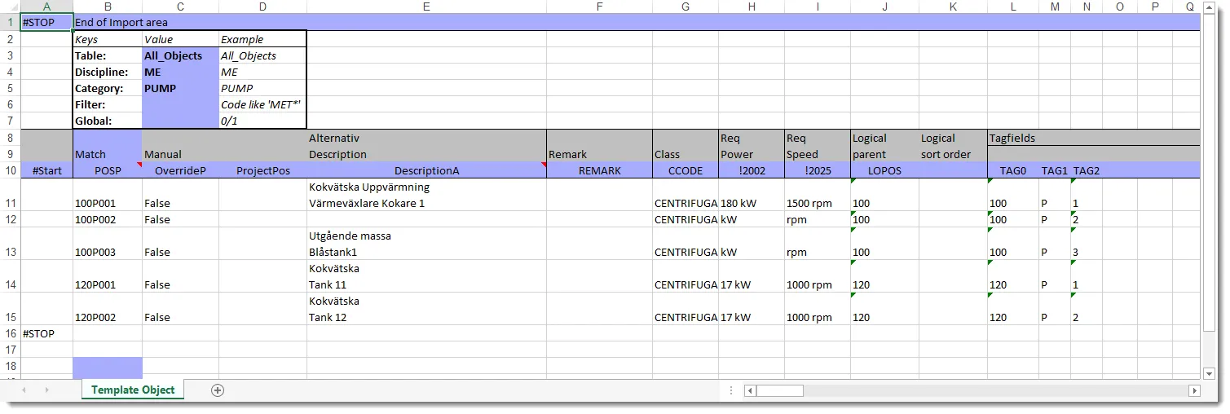Select the '180 kW' power cell
This screenshot has height=414, width=1230.
point(751,195)
